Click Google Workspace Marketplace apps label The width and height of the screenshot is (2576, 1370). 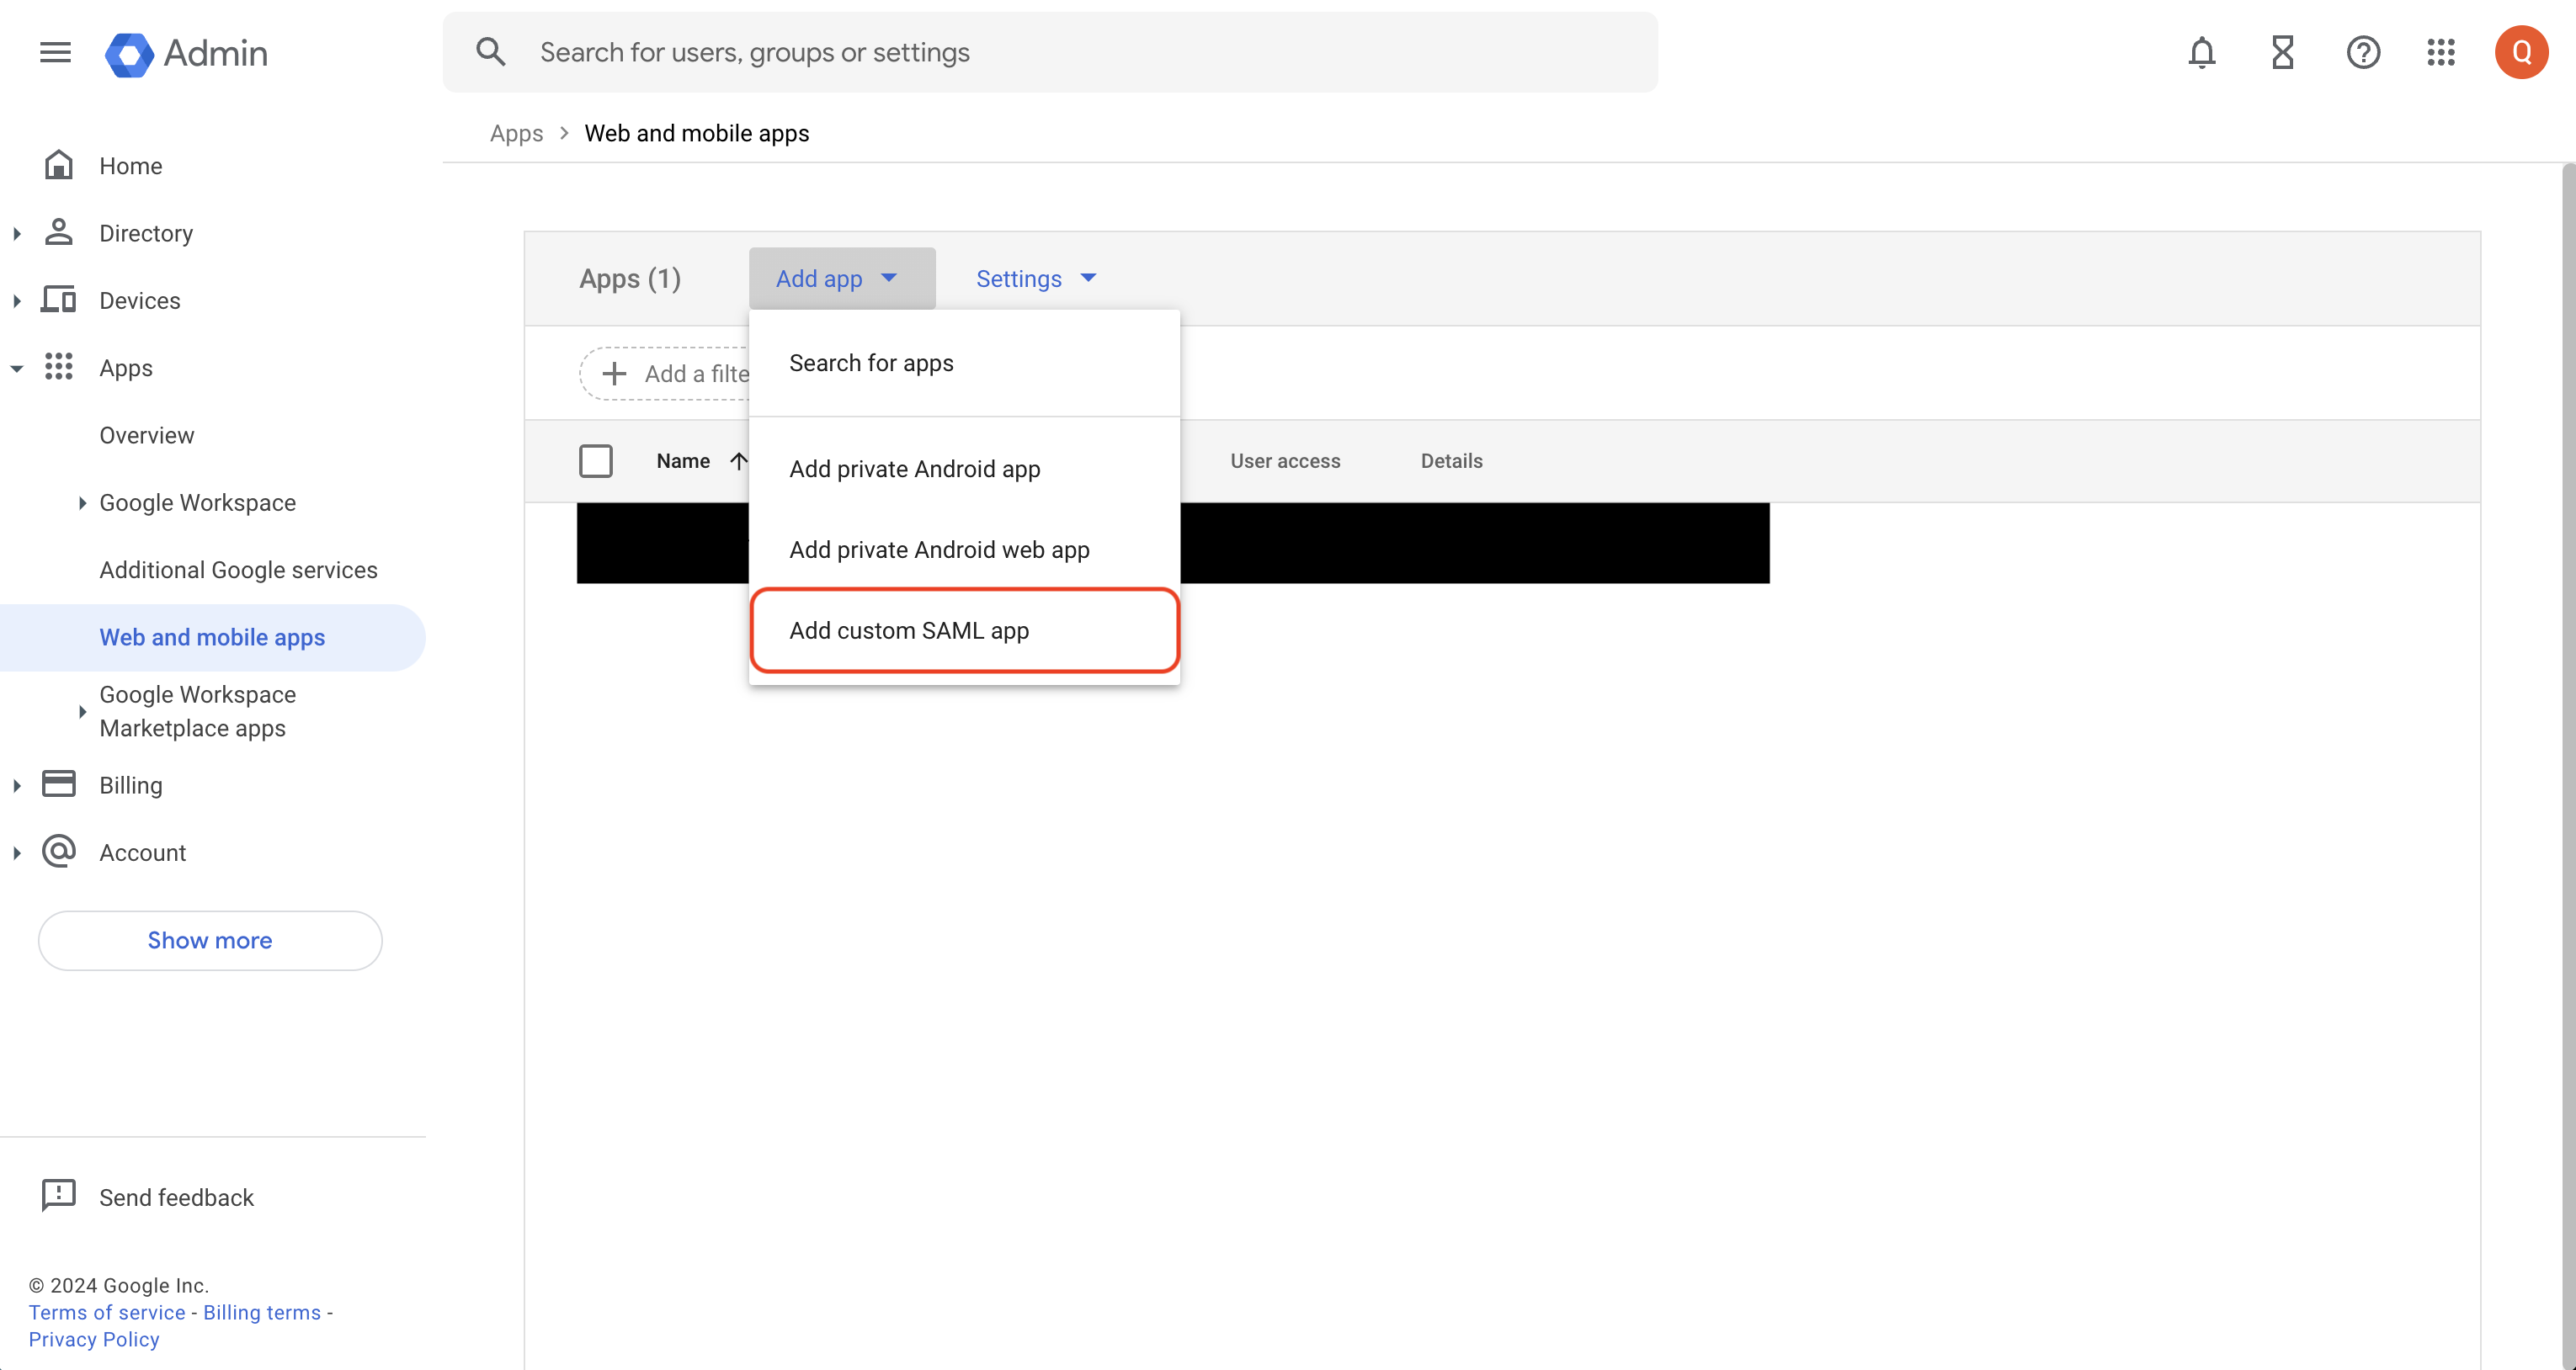198,711
